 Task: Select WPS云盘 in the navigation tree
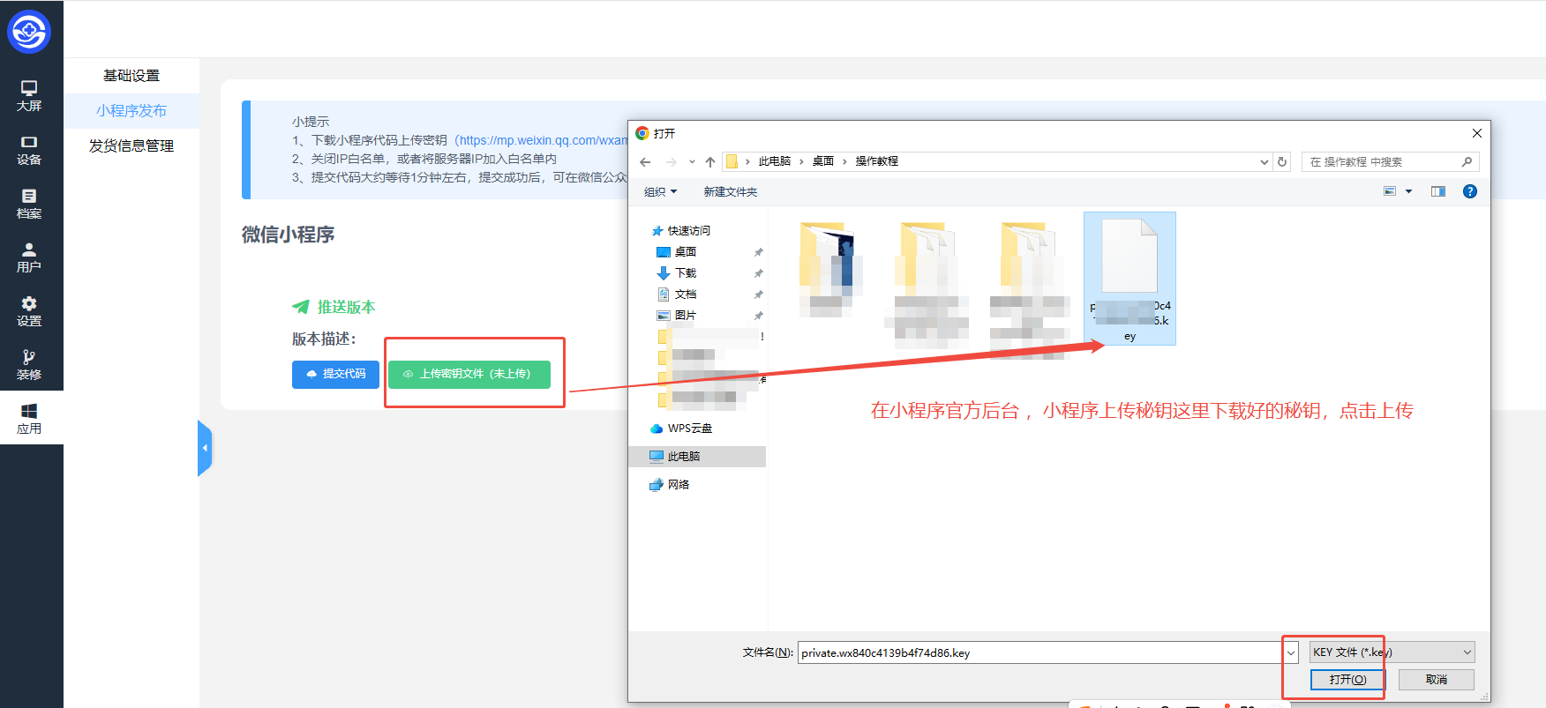(681, 429)
